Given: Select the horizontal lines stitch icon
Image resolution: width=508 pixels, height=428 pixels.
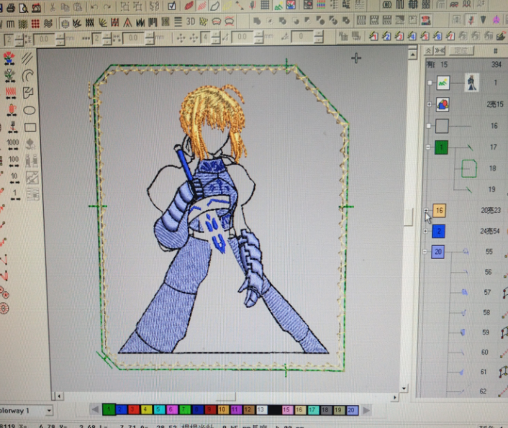Looking at the screenshot, I should coord(178,22).
